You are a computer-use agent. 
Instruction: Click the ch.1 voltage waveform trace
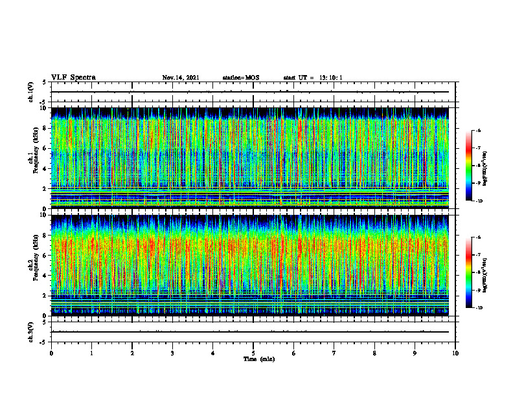coord(250,92)
